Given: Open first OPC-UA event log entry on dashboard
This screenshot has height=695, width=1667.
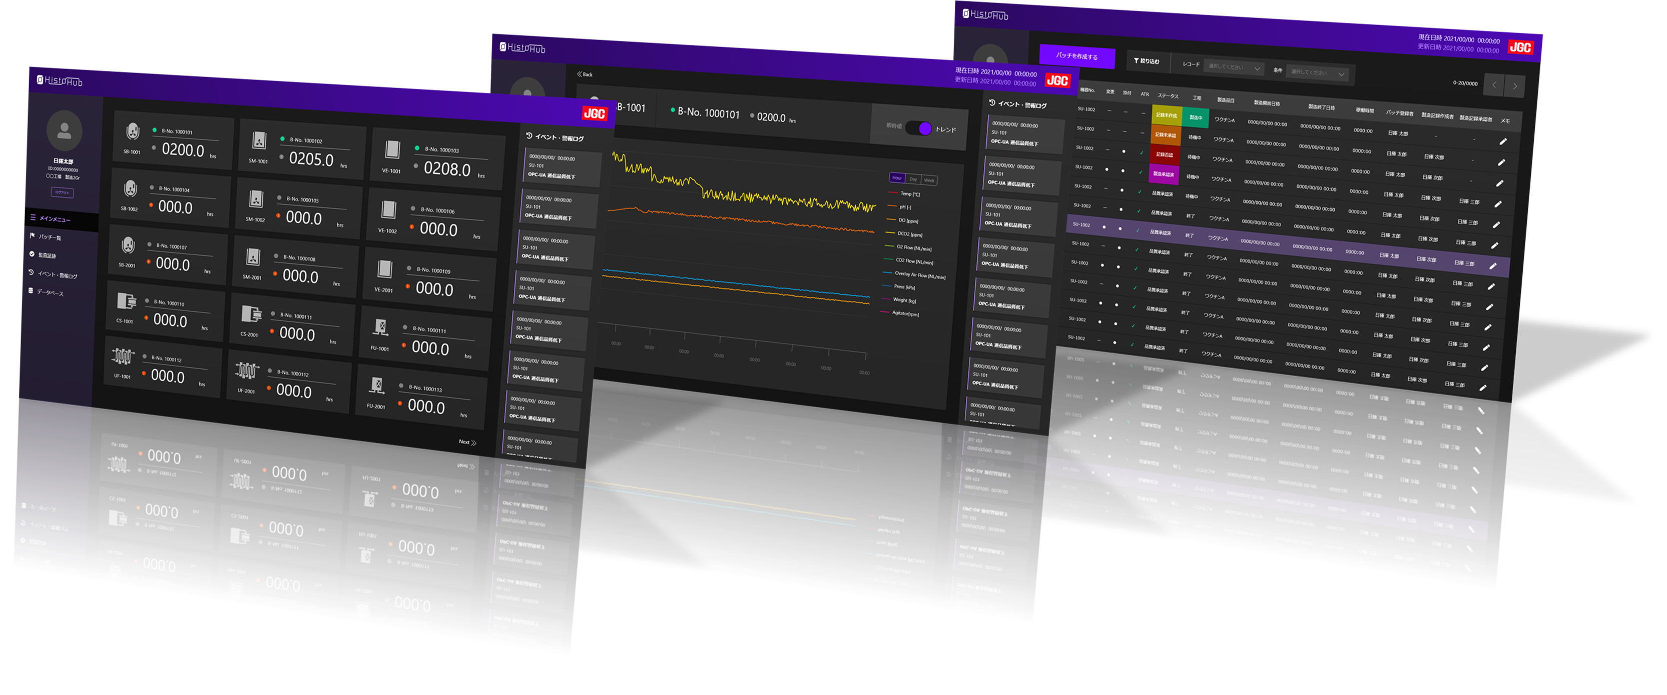Looking at the screenshot, I should point(561,166).
